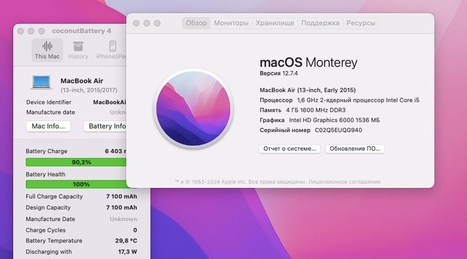Click MacBook Air (13-inch, Early 2015) text
The height and width of the screenshot is (259, 467).
click(x=307, y=90)
